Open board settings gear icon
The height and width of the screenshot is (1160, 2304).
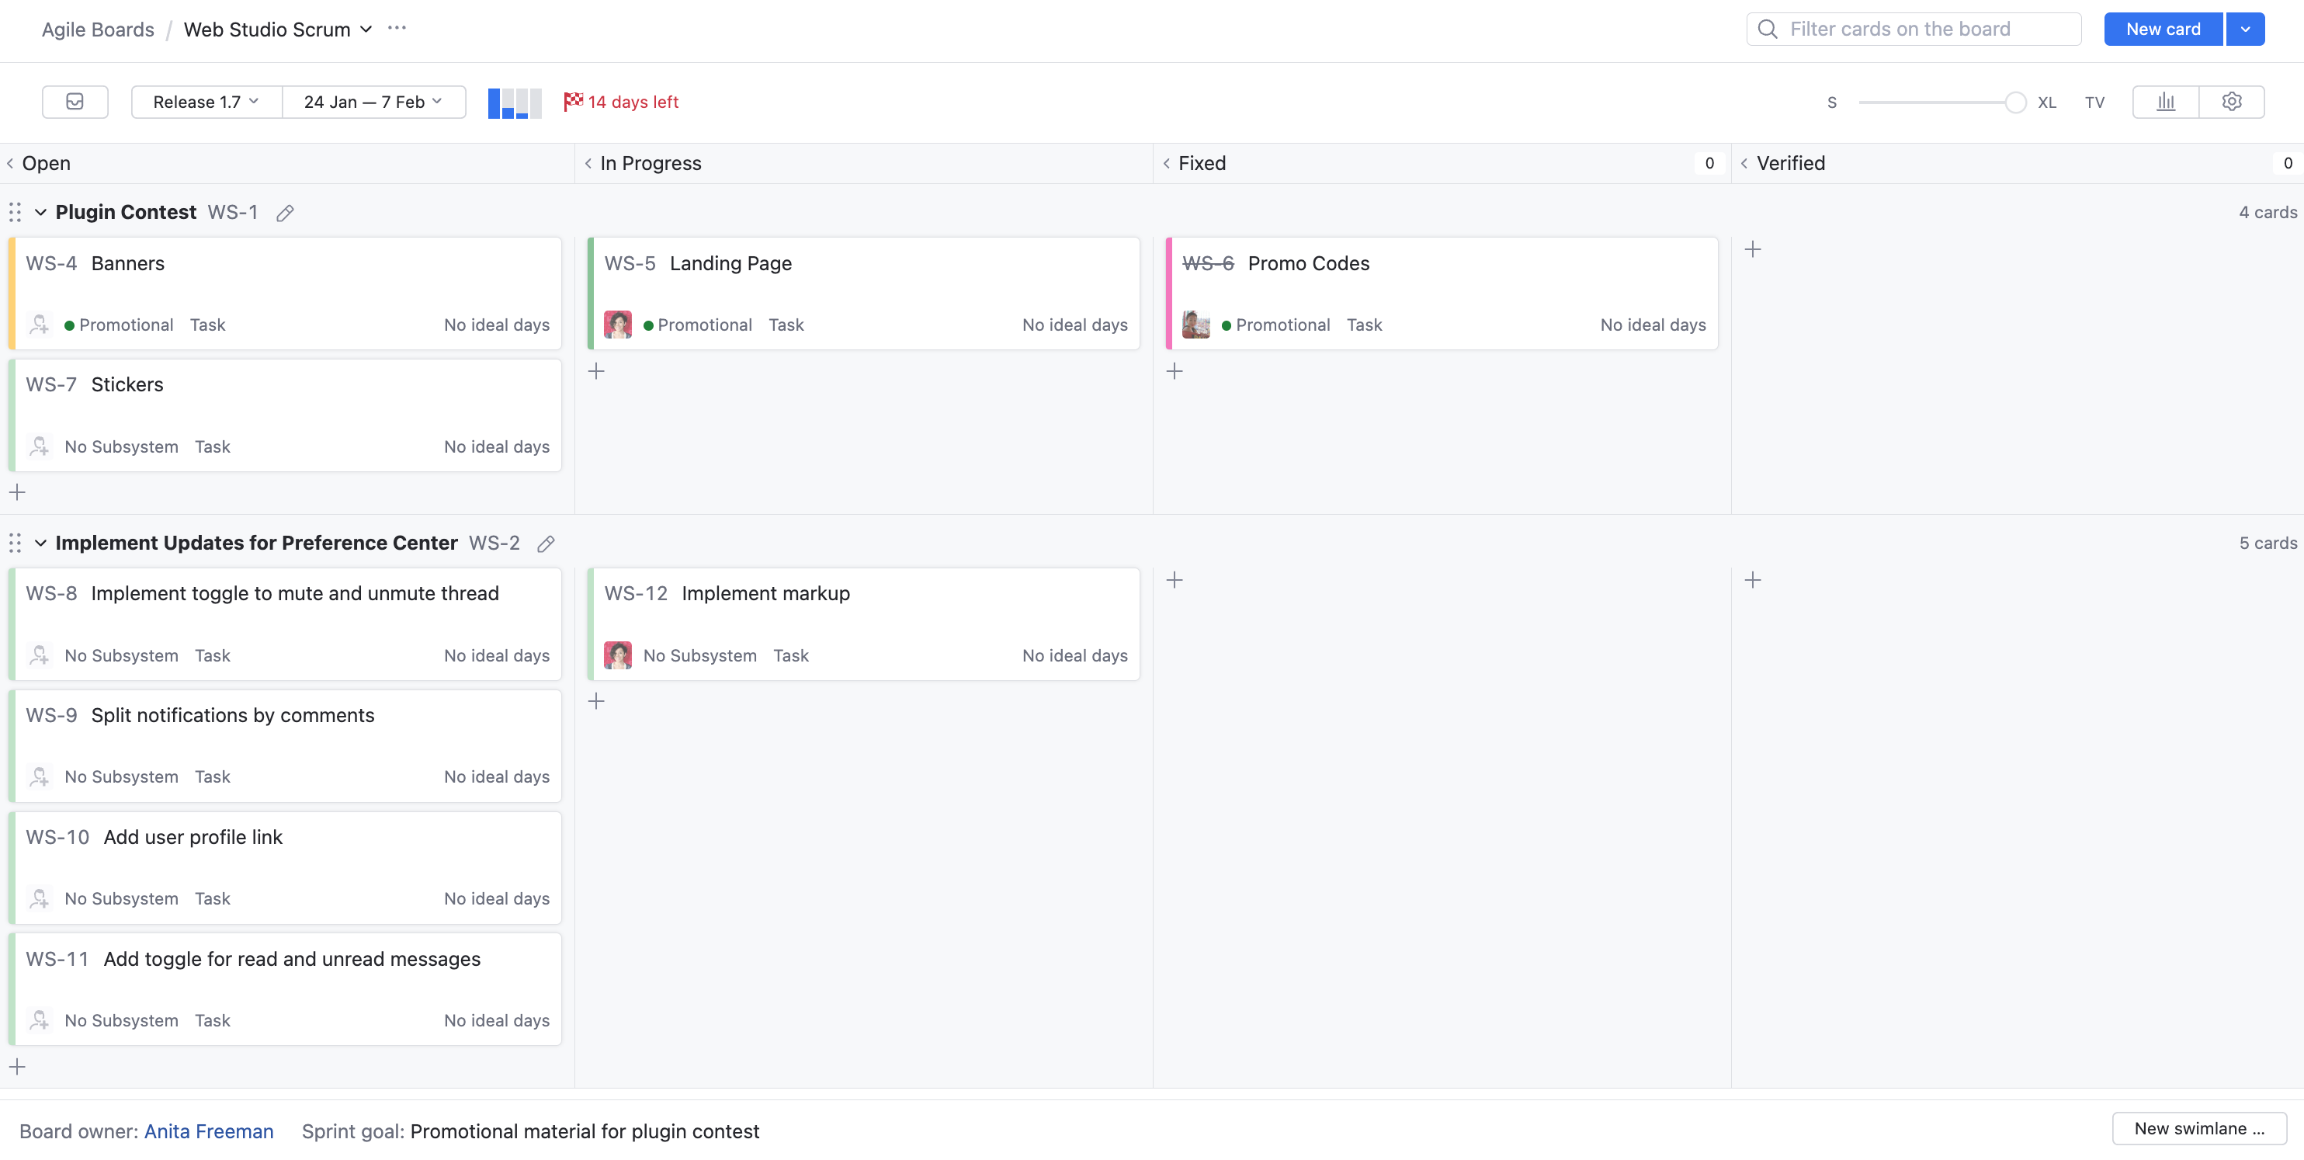click(2232, 102)
